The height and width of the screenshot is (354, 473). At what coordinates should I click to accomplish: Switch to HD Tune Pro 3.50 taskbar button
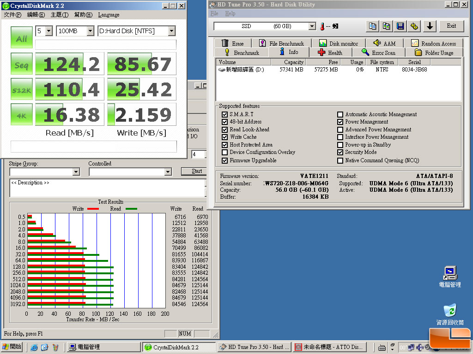tap(255, 347)
